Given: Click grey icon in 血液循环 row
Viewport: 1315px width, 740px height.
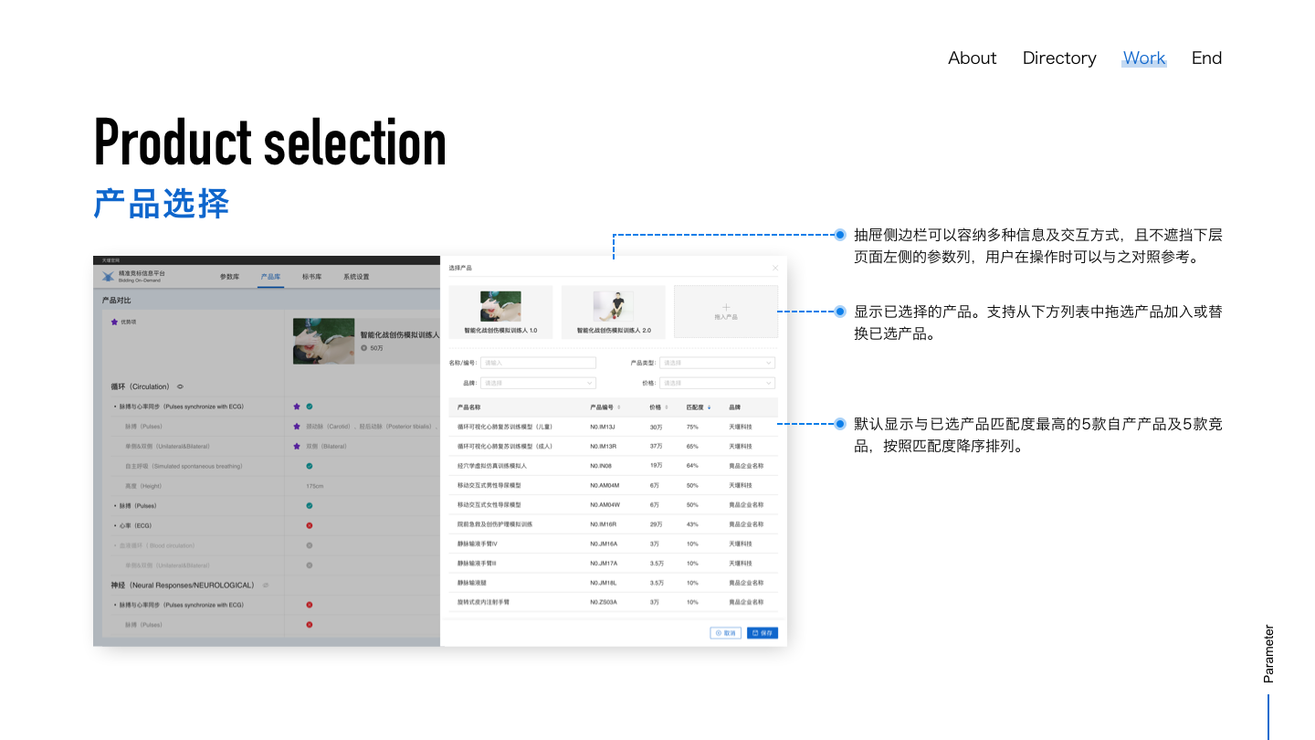Looking at the screenshot, I should click(310, 545).
